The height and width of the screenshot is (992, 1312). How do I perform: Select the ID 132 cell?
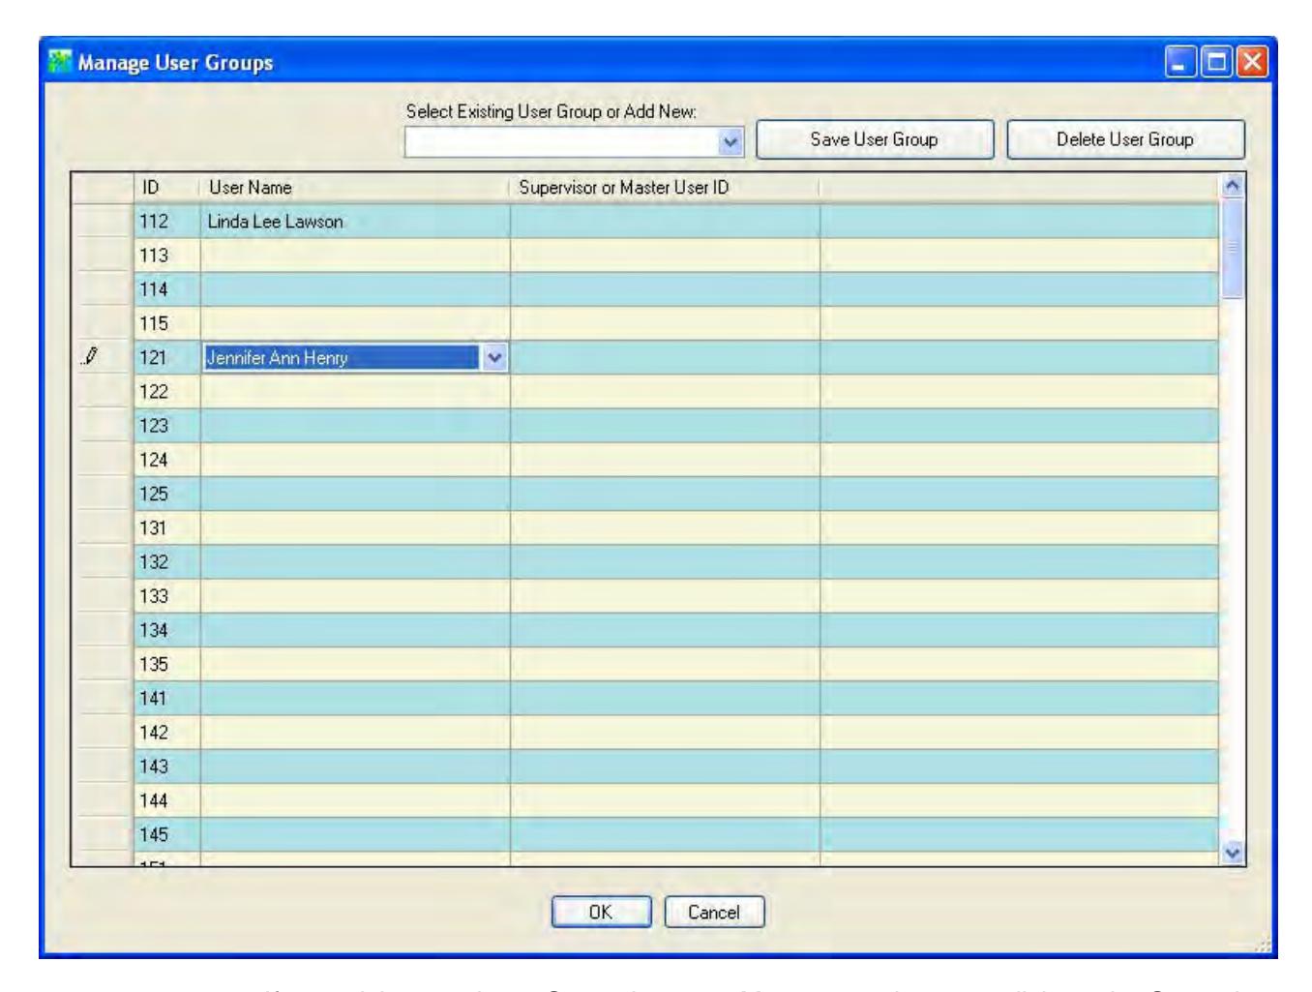[167, 562]
